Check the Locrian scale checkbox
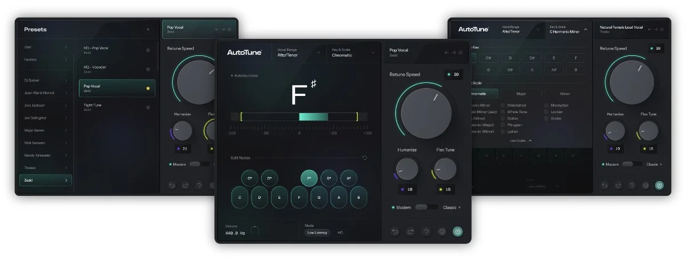686x257 pixels. [547, 112]
